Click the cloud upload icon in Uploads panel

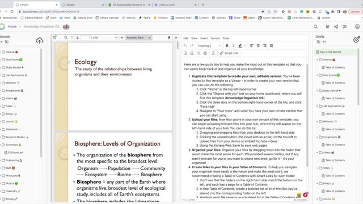[40, 41]
